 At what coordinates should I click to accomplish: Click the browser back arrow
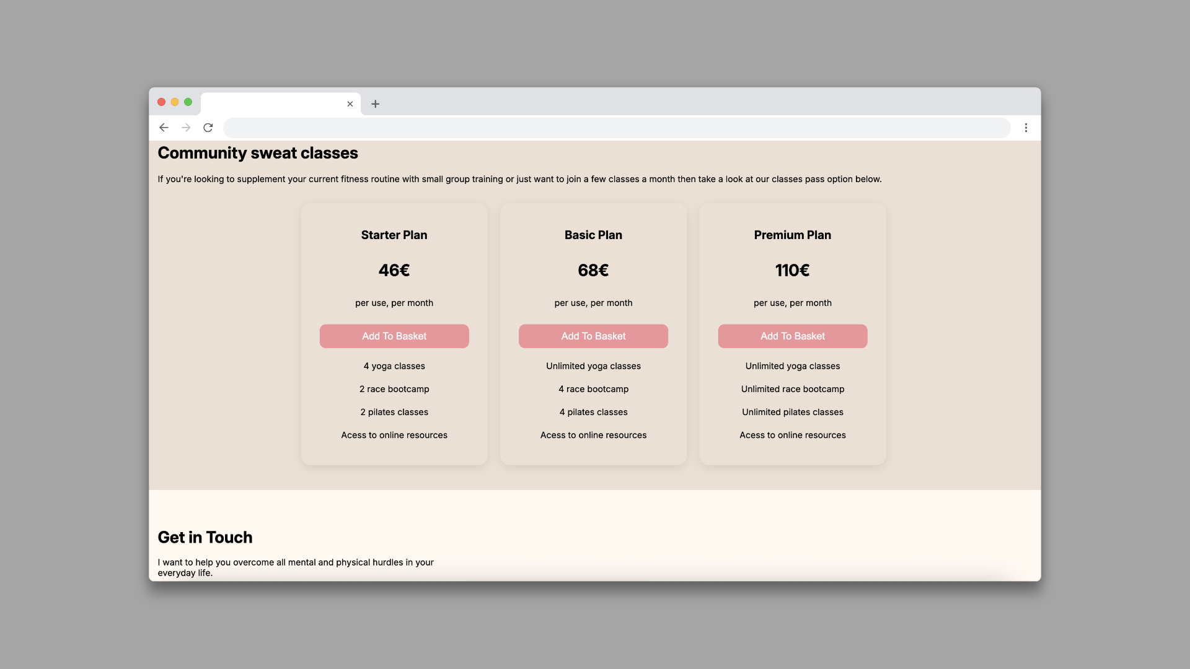coord(164,128)
